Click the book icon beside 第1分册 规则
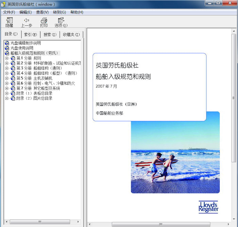238x227 pixels. [x=13, y=58]
